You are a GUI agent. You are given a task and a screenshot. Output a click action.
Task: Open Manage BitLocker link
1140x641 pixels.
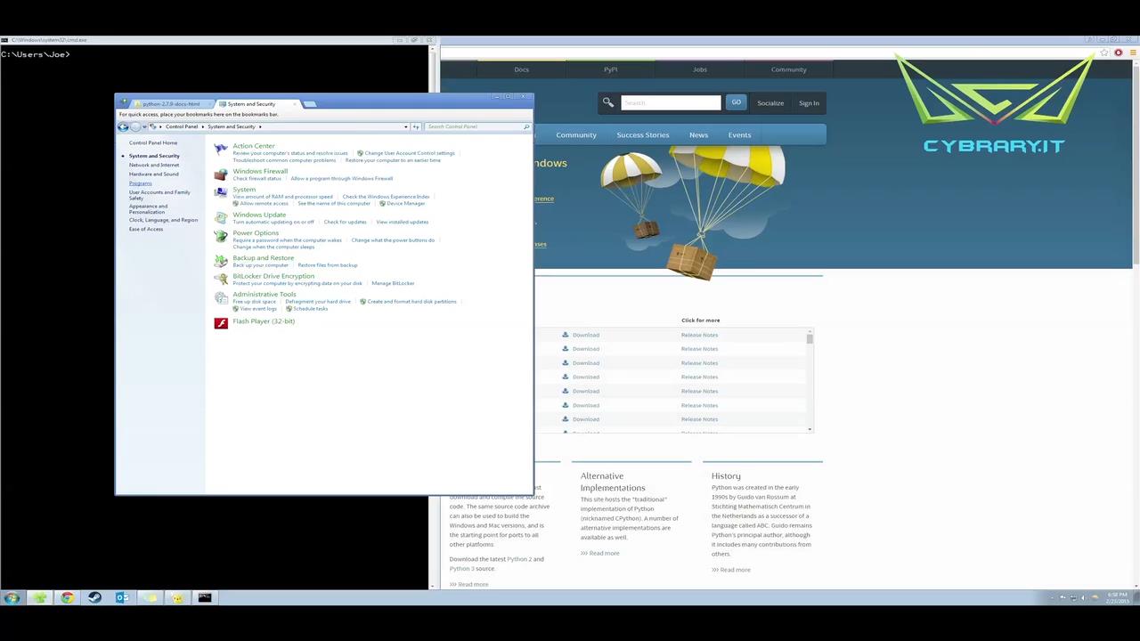tap(393, 283)
